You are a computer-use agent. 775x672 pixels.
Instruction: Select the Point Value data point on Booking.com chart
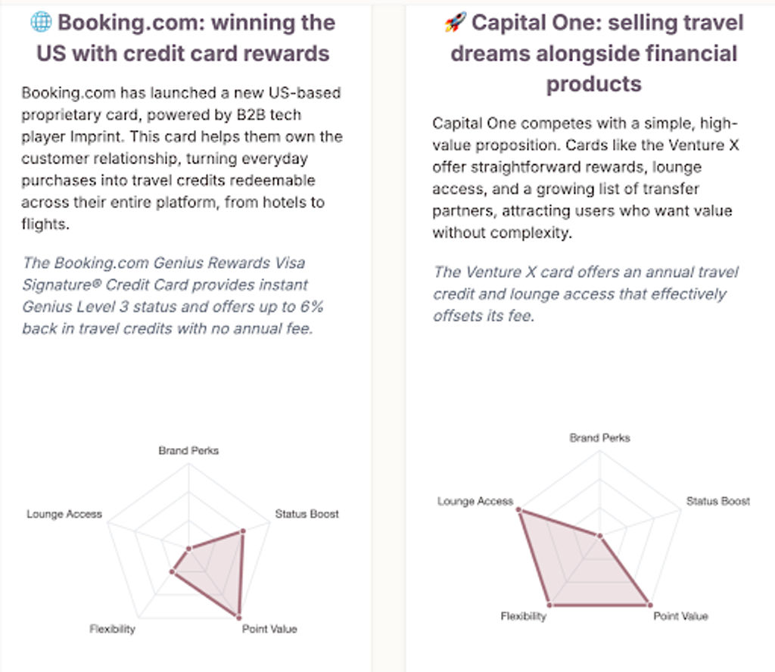click(238, 618)
